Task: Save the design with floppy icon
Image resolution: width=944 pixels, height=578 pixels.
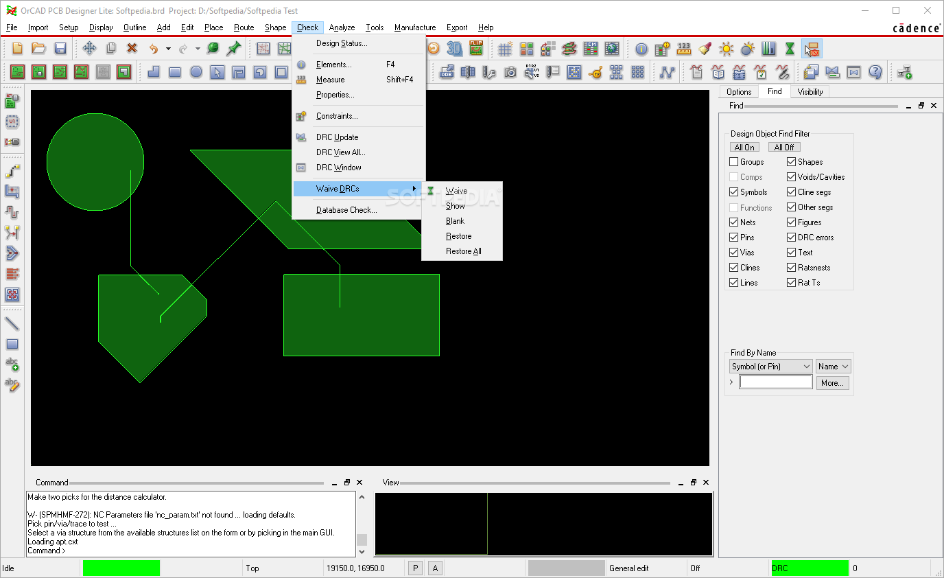Action: pyautogui.click(x=60, y=48)
